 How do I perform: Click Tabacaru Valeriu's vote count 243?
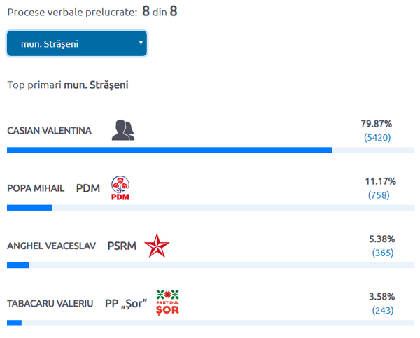point(382,310)
